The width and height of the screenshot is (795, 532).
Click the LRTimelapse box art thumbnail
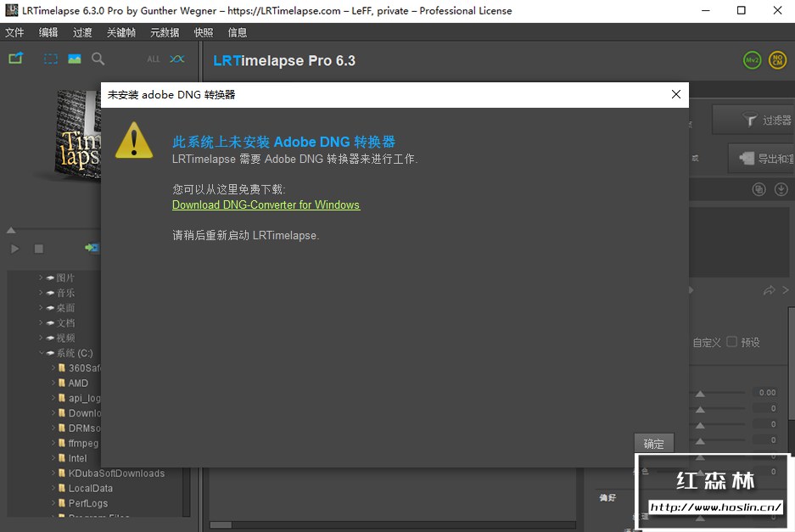tap(78, 135)
